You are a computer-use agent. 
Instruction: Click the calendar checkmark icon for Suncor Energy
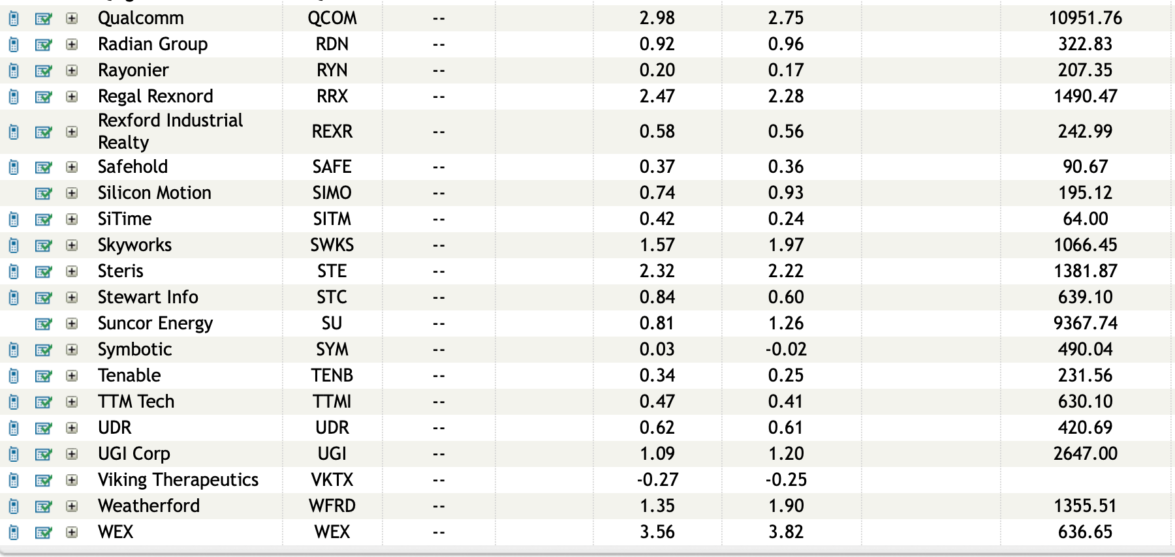coord(43,324)
